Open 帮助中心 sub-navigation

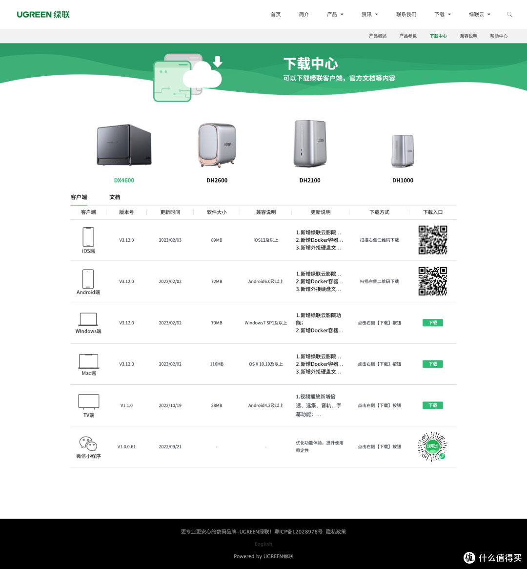[x=499, y=36]
